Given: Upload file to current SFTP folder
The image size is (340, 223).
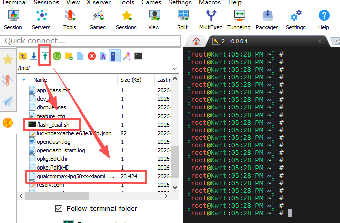Looking at the screenshot, I should pos(45,56).
